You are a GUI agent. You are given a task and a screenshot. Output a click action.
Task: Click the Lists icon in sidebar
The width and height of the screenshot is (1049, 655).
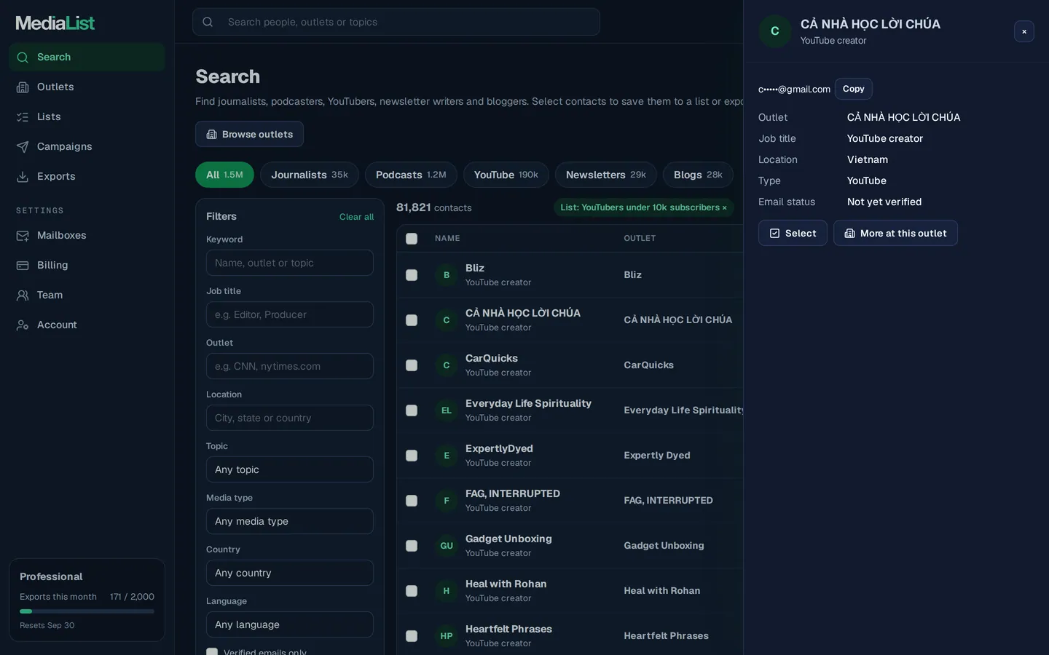pyautogui.click(x=23, y=117)
